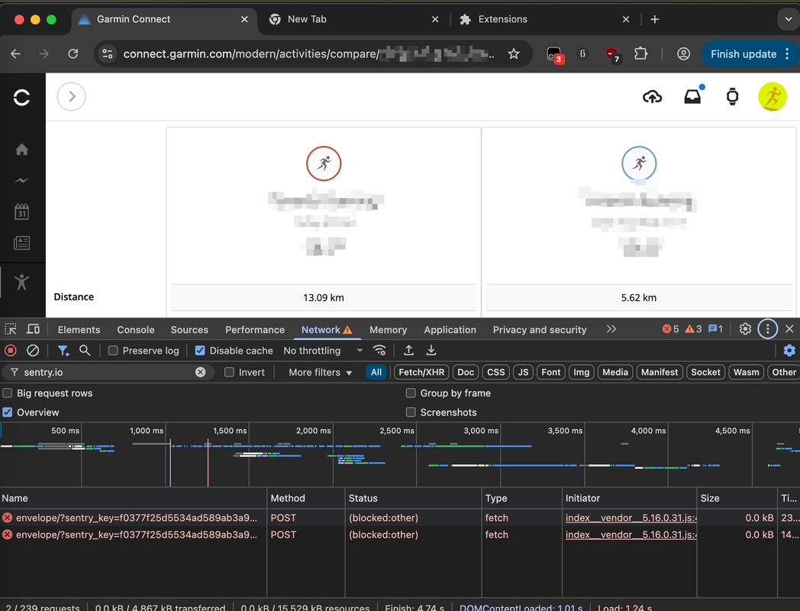The image size is (800, 611).
Task: Switch to the Console tab
Action: pos(135,330)
